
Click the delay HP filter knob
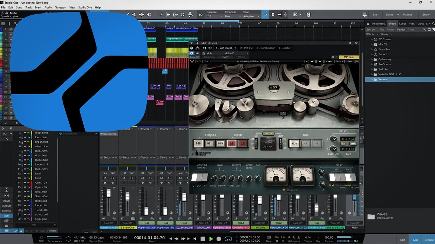pyautogui.click(x=321, y=172)
